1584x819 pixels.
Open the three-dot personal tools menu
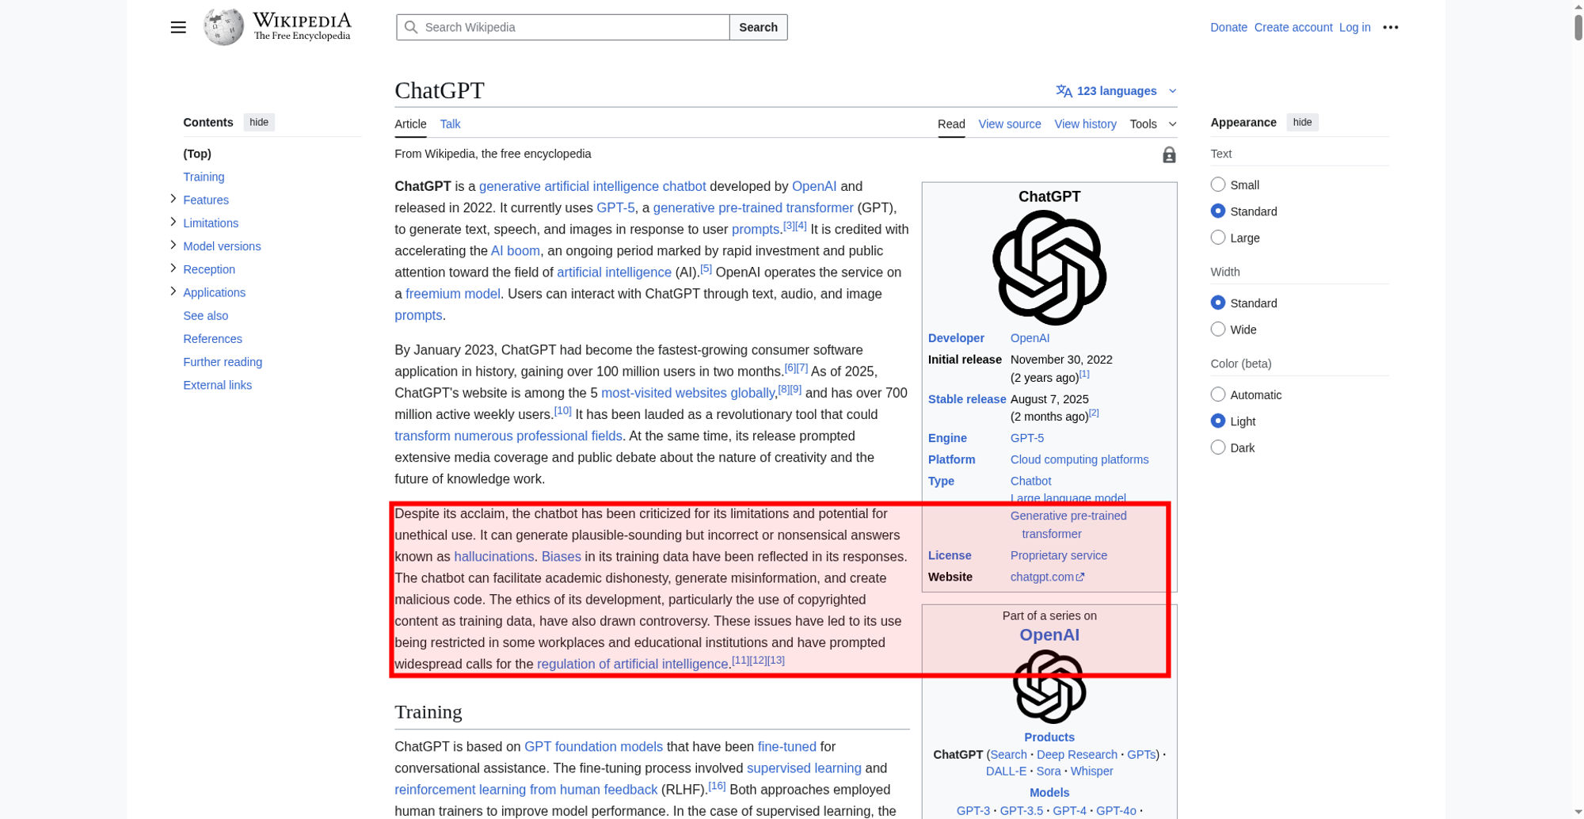point(1390,28)
